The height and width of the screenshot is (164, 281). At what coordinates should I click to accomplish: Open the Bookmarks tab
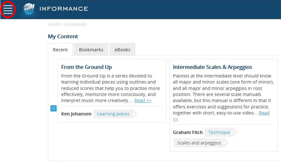[x=91, y=50]
